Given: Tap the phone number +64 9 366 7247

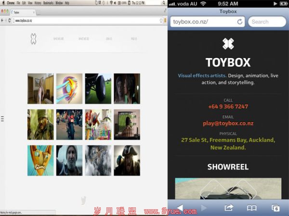Looking at the screenshot, I should pos(228,107).
